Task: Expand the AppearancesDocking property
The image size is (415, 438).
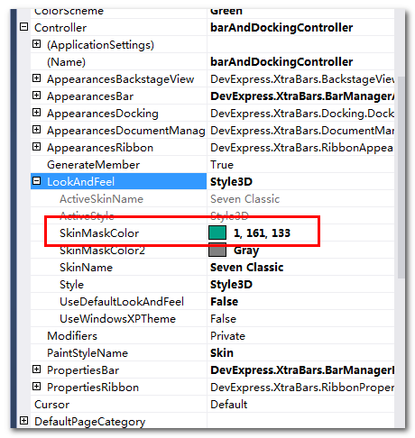Action: 36,113
